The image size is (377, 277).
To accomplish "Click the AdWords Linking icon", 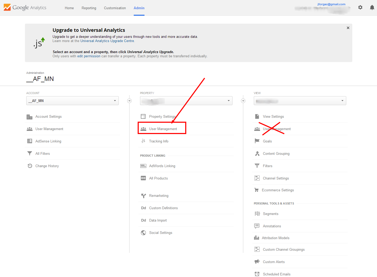I will 143,166.
